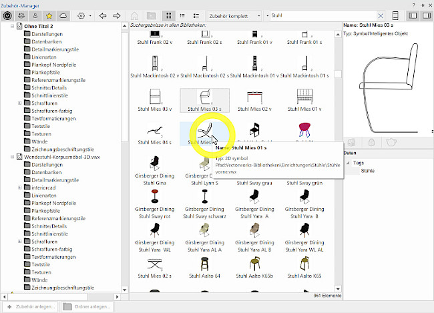The image size is (434, 313).
Task: Click the 'Ordner anlegen...' button
Action: pyautogui.click(x=86, y=306)
